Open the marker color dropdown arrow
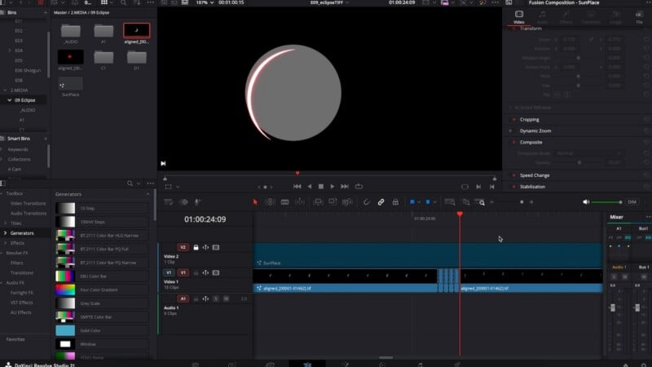Screen dimensions: 652x367 [x=434, y=202]
